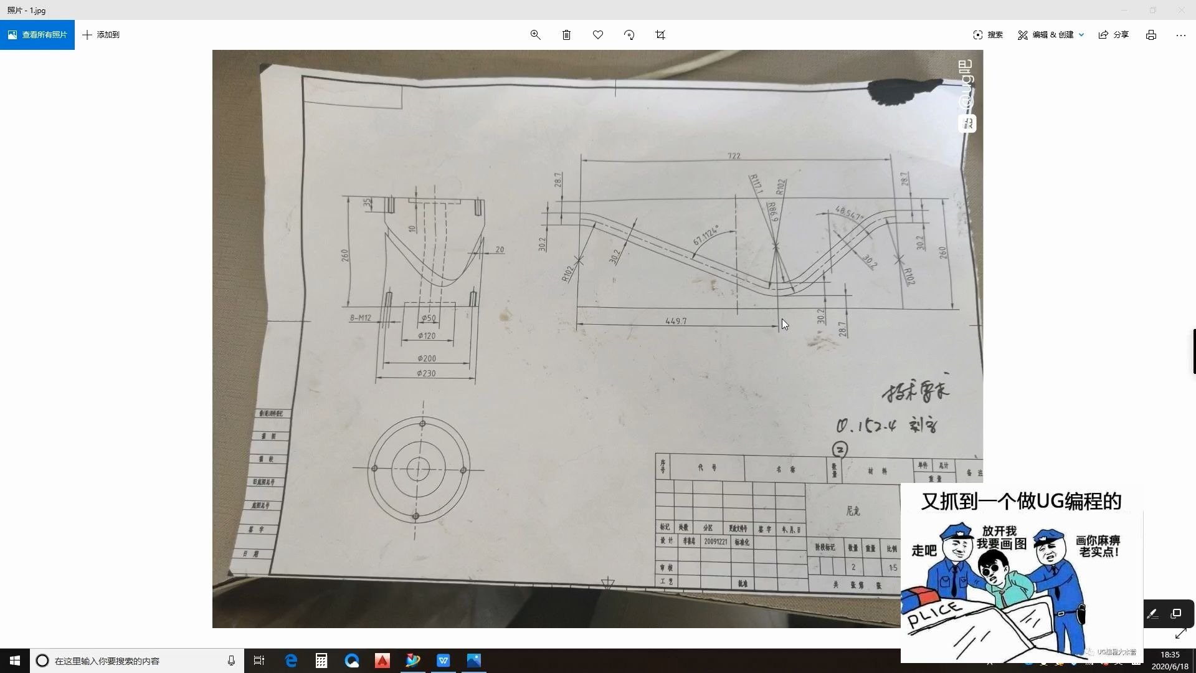Click the share (分享) button
1196x673 pixels.
(x=1114, y=35)
